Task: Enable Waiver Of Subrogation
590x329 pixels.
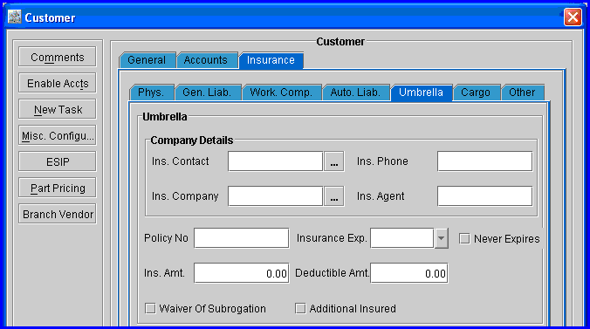Action: coord(150,309)
